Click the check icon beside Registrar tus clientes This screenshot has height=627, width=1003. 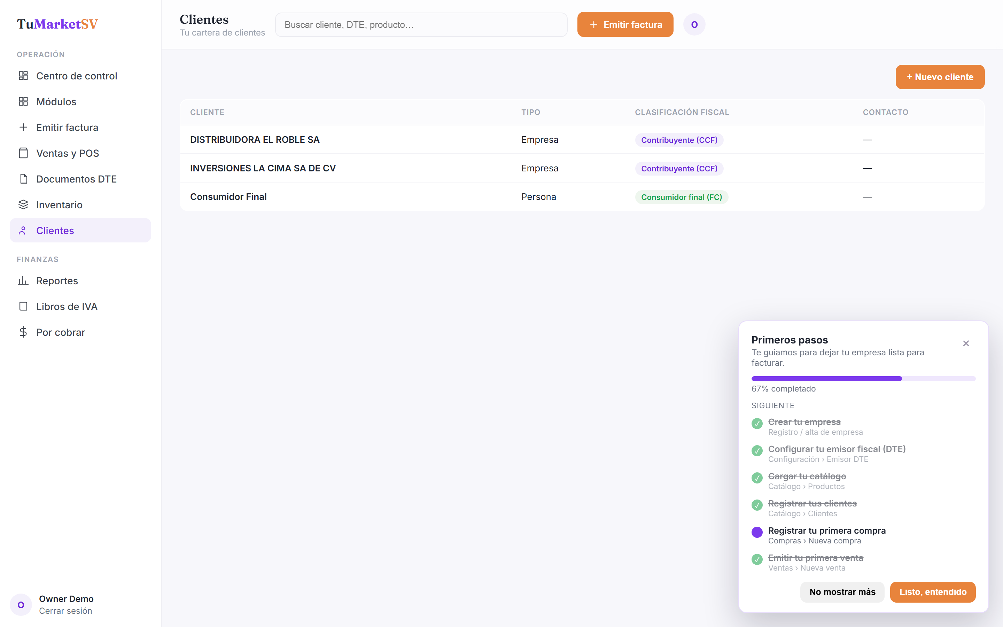757,505
